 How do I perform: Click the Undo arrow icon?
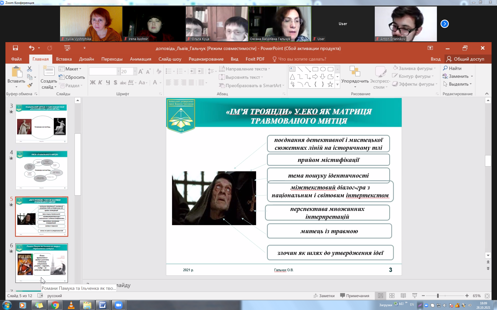pyautogui.click(x=32, y=48)
